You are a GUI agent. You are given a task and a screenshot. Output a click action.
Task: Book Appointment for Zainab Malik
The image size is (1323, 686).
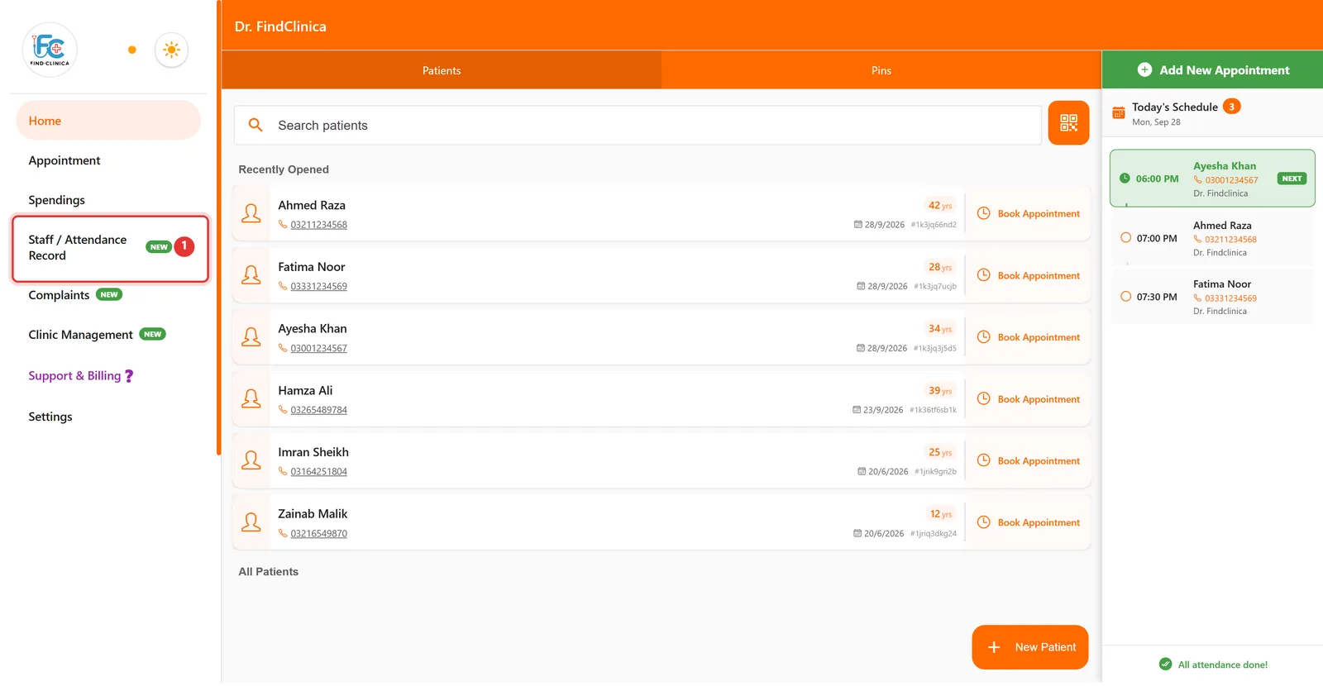[x=1029, y=522]
